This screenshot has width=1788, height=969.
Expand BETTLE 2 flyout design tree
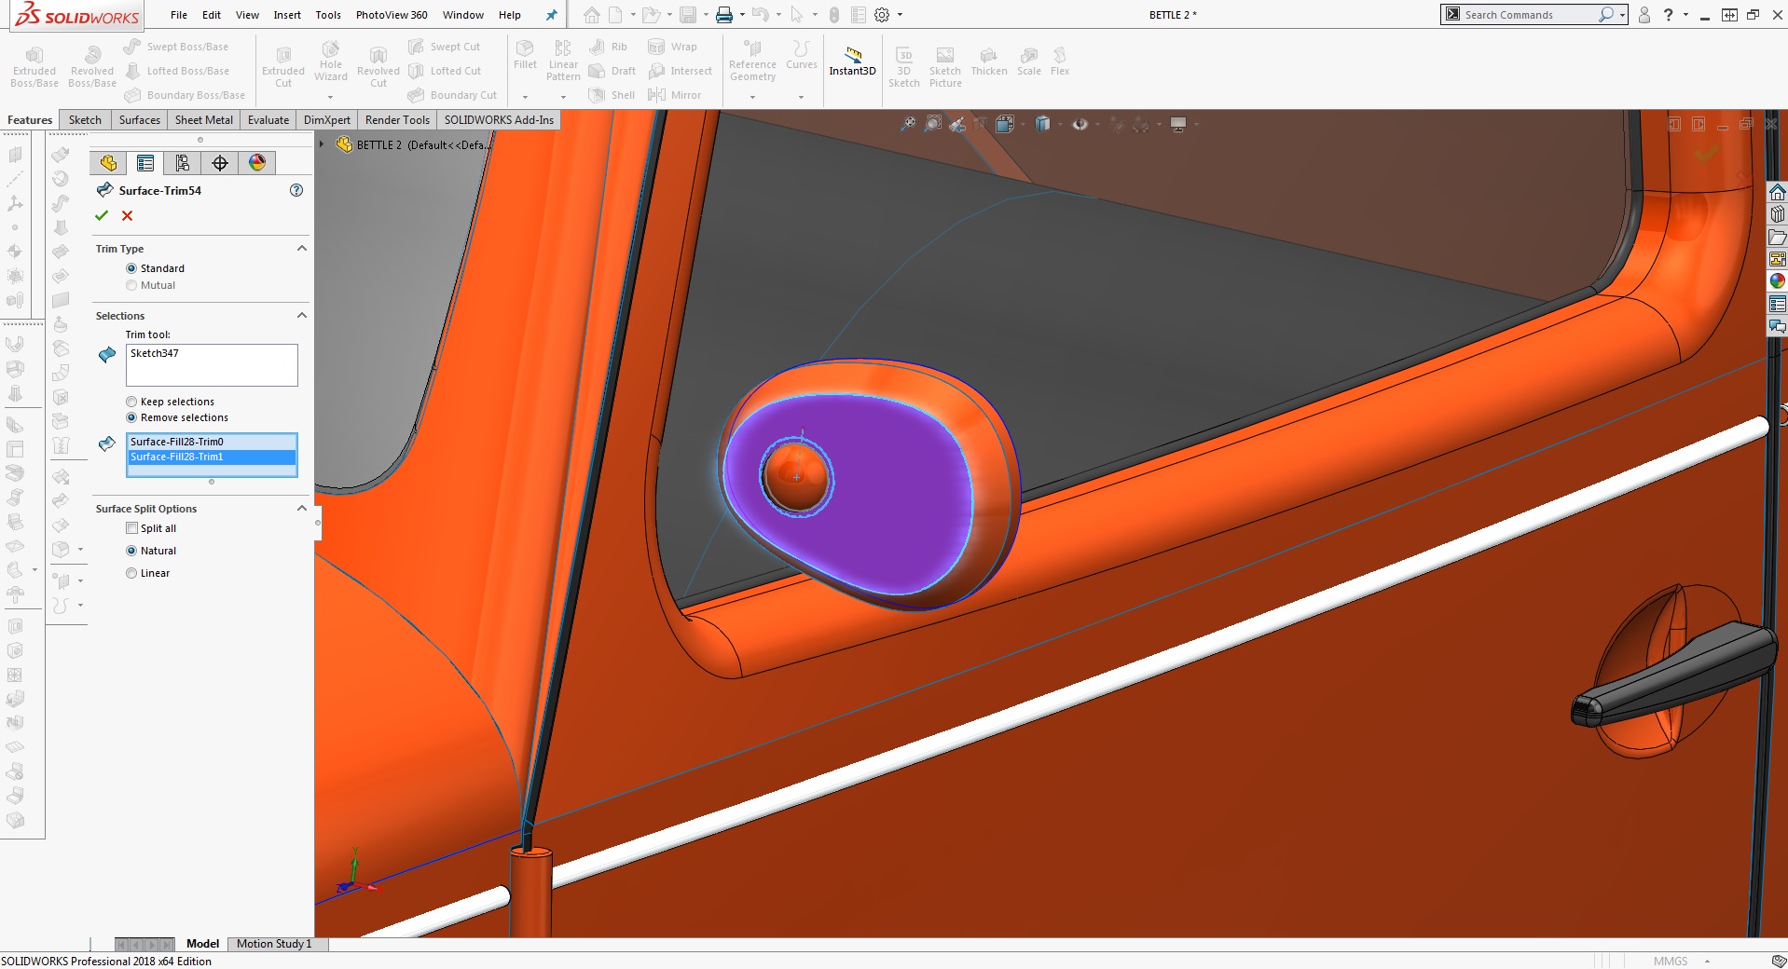322,144
